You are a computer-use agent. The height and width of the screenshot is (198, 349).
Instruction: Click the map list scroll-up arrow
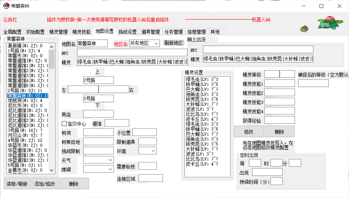click(52, 47)
